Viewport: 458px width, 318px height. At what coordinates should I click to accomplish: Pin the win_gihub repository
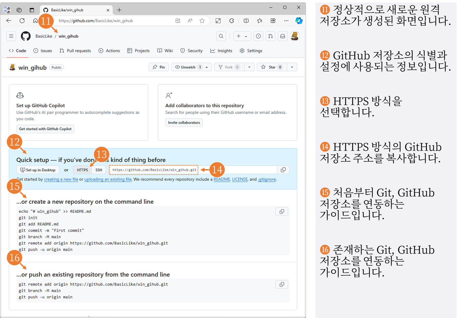tap(159, 67)
